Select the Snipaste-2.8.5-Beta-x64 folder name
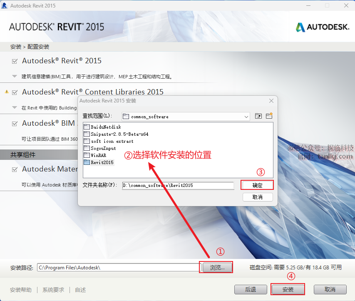355x301 pixels. tap(119, 134)
